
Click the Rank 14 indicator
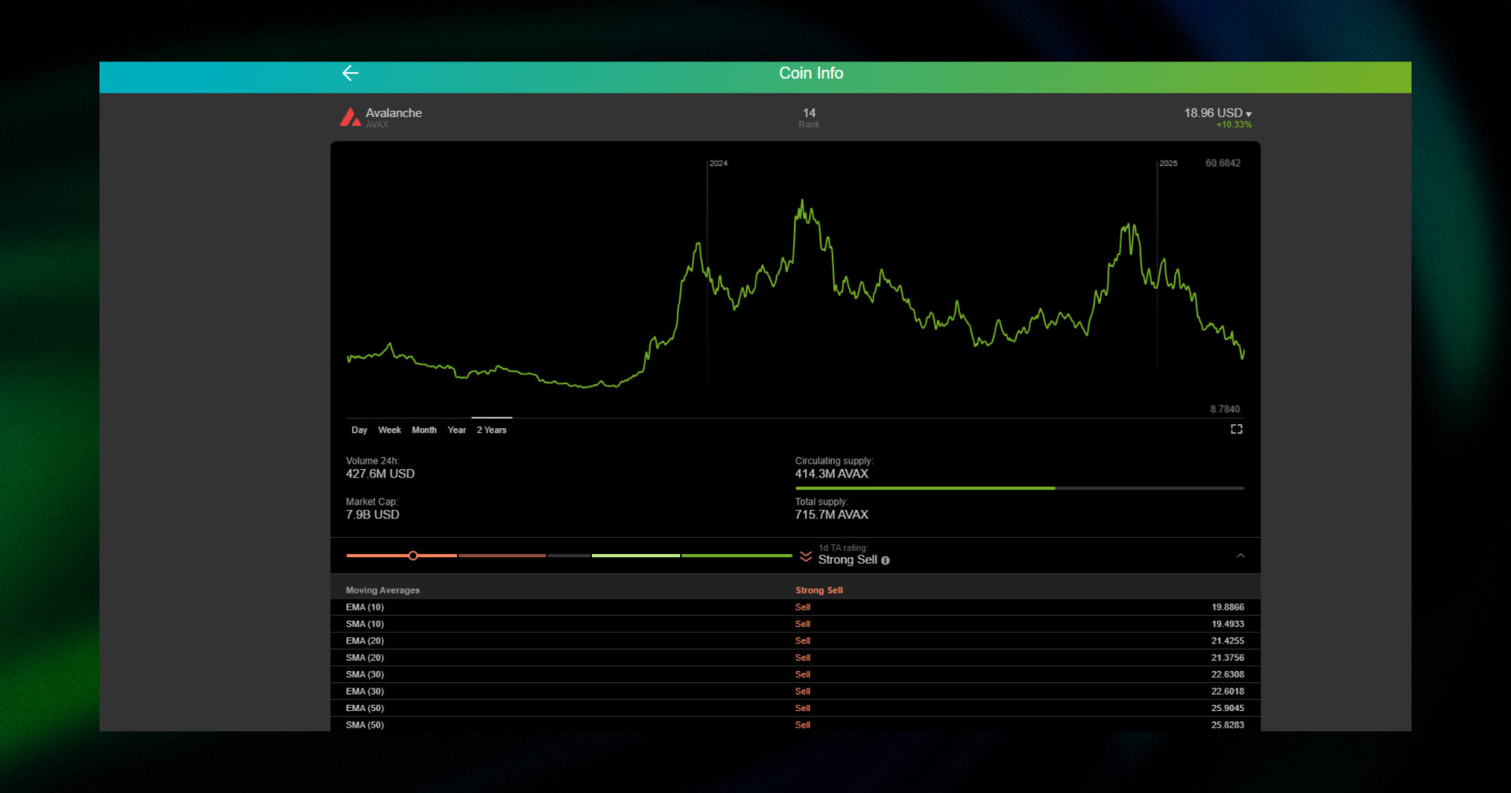[x=808, y=117]
